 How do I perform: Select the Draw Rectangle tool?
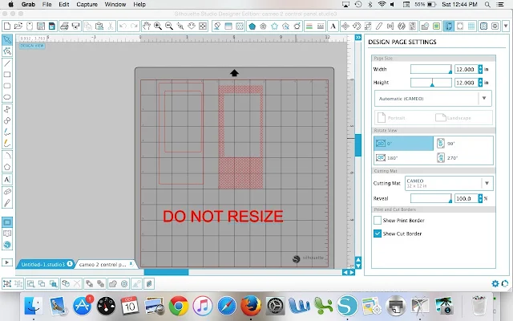tap(7, 75)
